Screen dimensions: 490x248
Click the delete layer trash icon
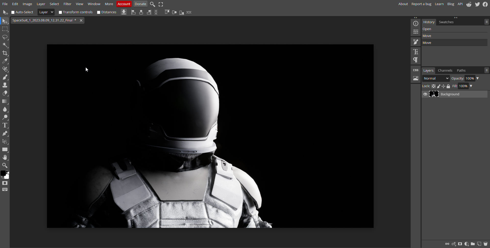[x=485, y=244]
